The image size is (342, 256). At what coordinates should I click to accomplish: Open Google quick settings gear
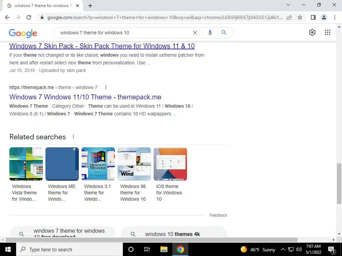click(x=312, y=32)
